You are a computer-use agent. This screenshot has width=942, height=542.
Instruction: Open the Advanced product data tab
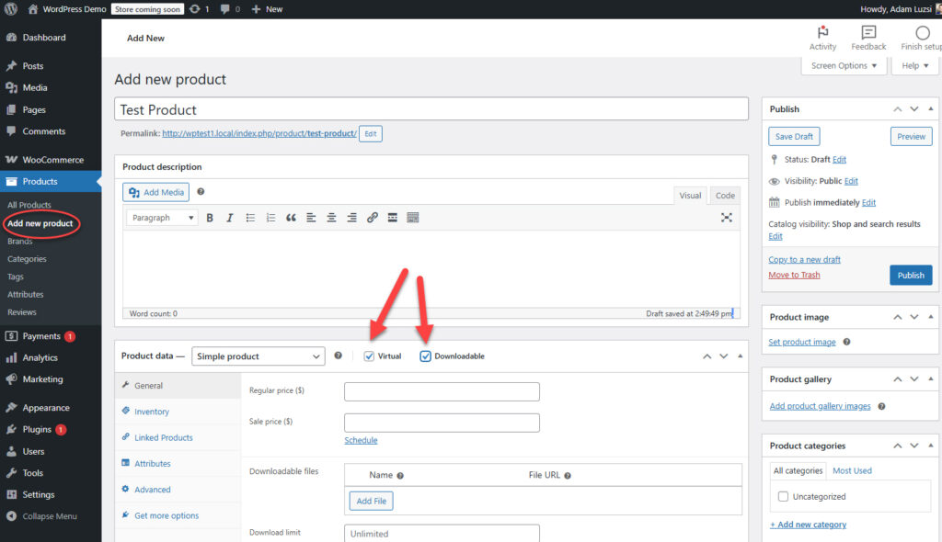click(x=153, y=490)
